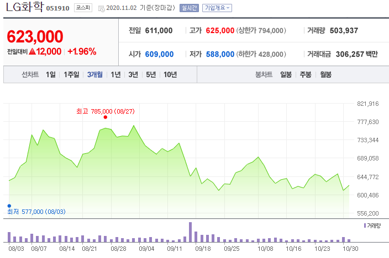The image size is (389, 258).
Task: Click the 거래량 value 503,937
Action: click(x=344, y=31)
